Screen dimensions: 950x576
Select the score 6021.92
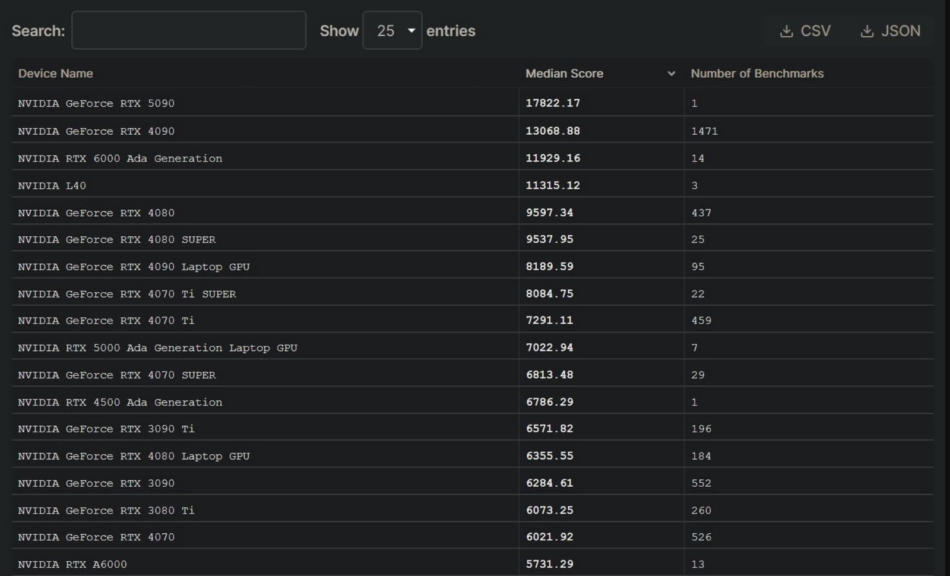pyautogui.click(x=550, y=537)
